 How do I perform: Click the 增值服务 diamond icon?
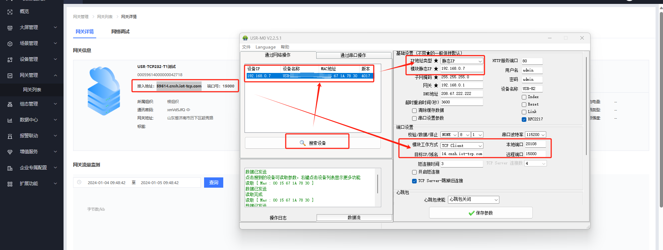10,152
